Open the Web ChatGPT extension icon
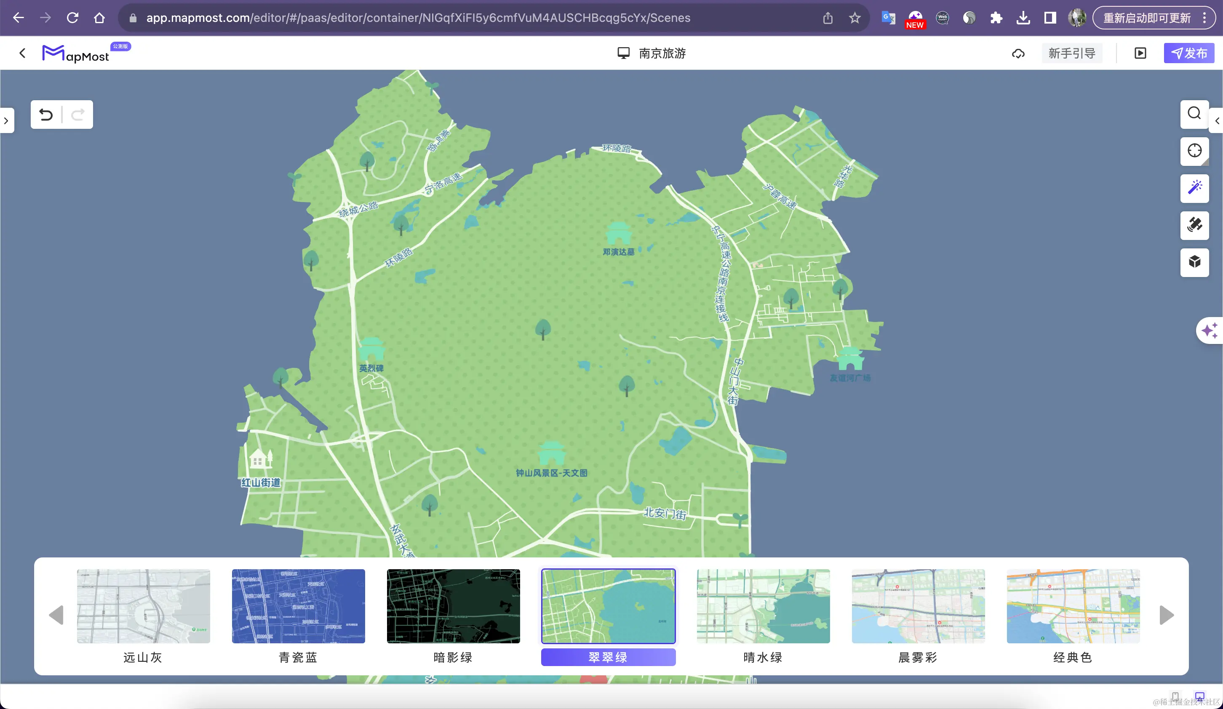 click(x=943, y=18)
